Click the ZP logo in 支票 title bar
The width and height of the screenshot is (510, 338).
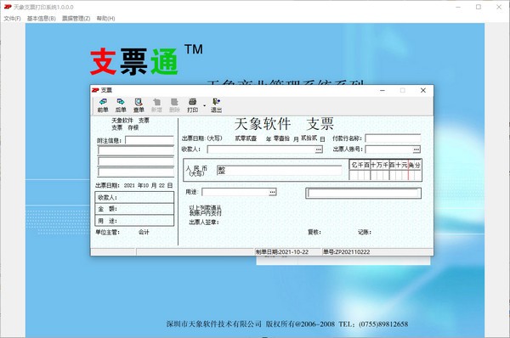point(95,90)
